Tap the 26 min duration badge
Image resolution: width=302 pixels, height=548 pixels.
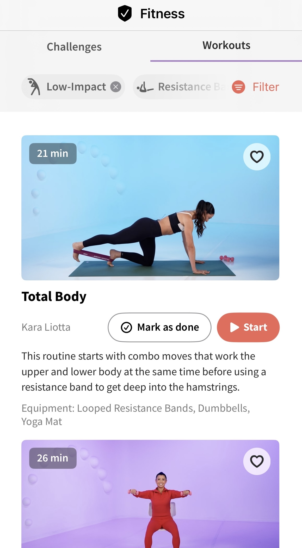coord(53,458)
